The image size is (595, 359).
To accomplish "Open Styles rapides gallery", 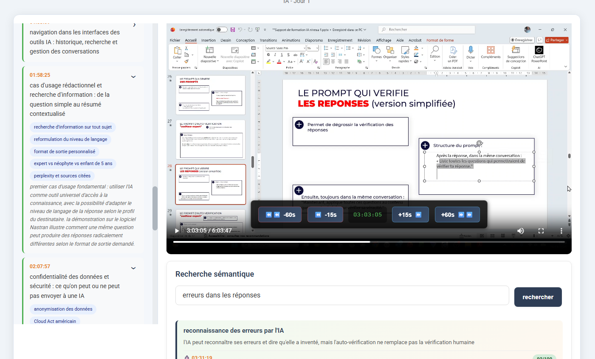I will pos(405,55).
